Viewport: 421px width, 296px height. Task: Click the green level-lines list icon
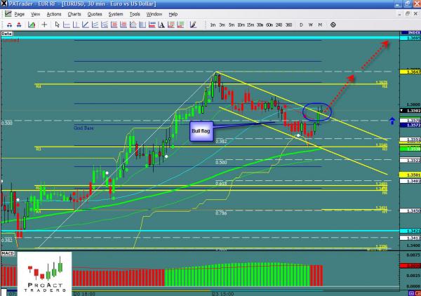tap(180, 25)
